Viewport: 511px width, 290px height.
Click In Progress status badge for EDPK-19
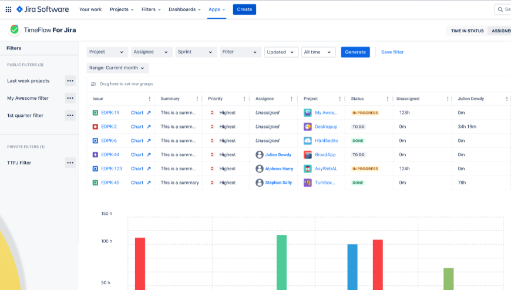pos(365,113)
